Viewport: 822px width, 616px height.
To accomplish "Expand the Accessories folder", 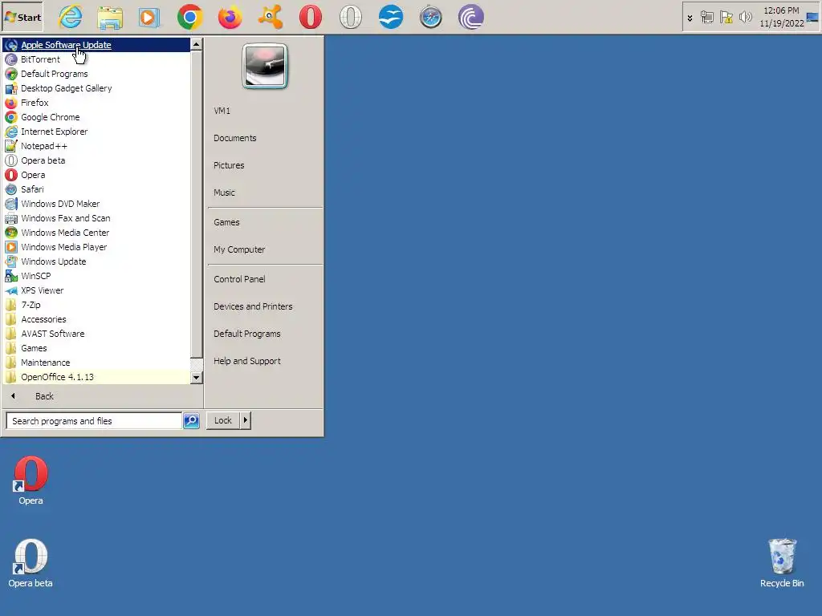I will point(96,319).
